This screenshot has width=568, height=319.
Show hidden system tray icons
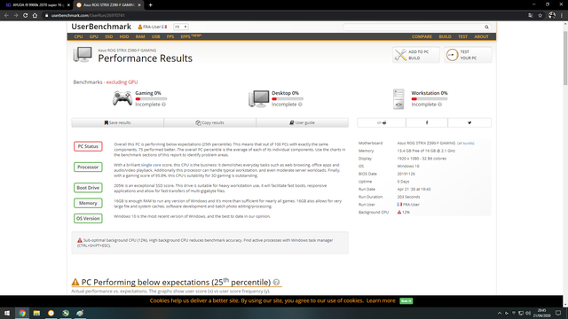(x=500, y=313)
